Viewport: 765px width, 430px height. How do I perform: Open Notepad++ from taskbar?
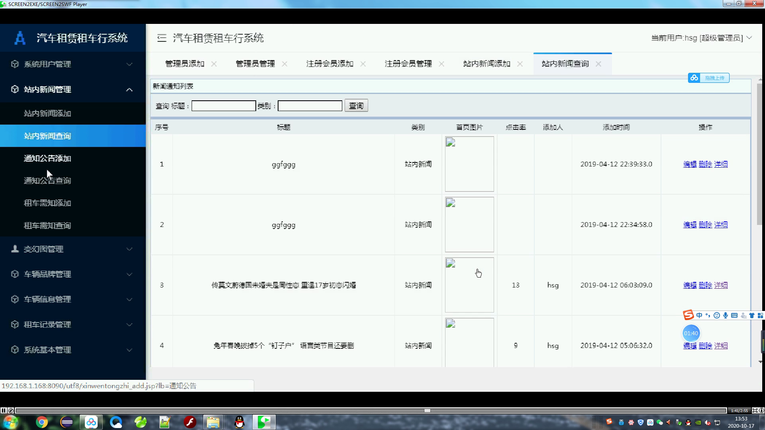point(165,422)
